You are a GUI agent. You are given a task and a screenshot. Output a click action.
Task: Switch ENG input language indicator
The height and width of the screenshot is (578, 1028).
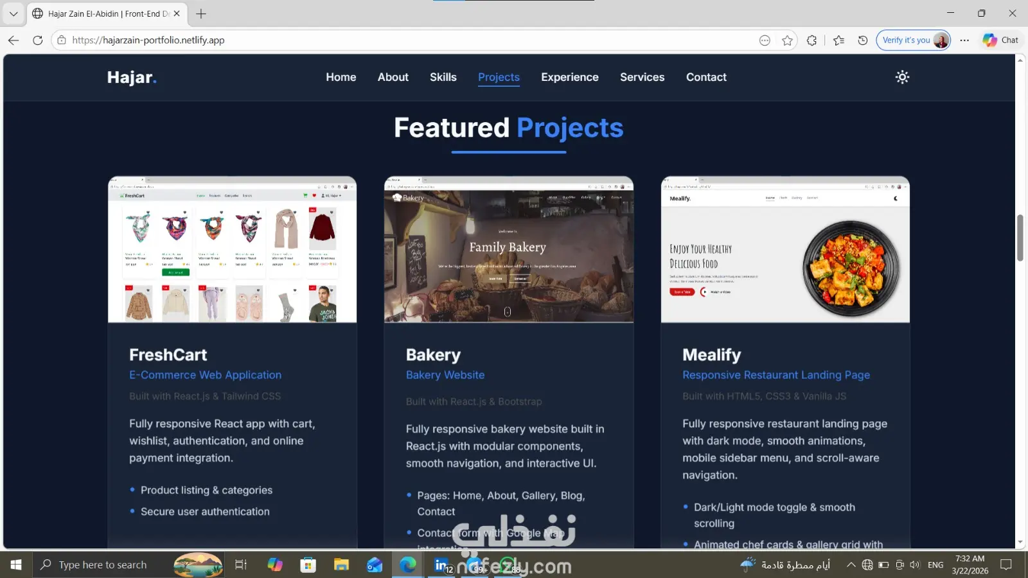935,565
